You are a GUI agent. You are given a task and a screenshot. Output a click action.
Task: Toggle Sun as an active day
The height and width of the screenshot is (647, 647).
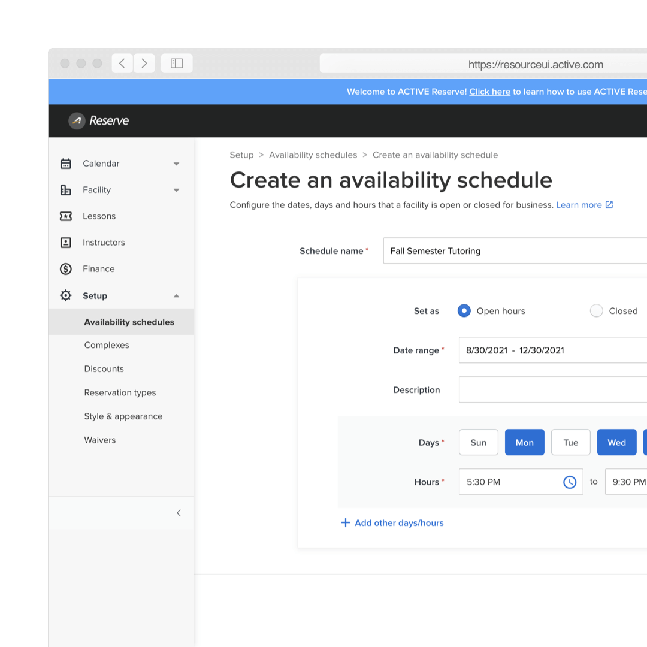click(x=478, y=442)
